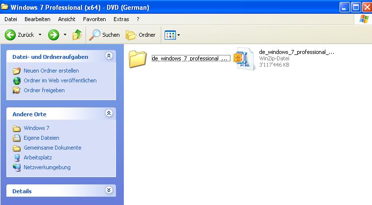Open the forward history dropdown arrow

65,35
